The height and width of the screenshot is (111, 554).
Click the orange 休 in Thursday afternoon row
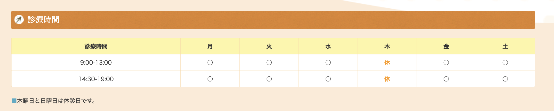pyautogui.click(x=387, y=79)
